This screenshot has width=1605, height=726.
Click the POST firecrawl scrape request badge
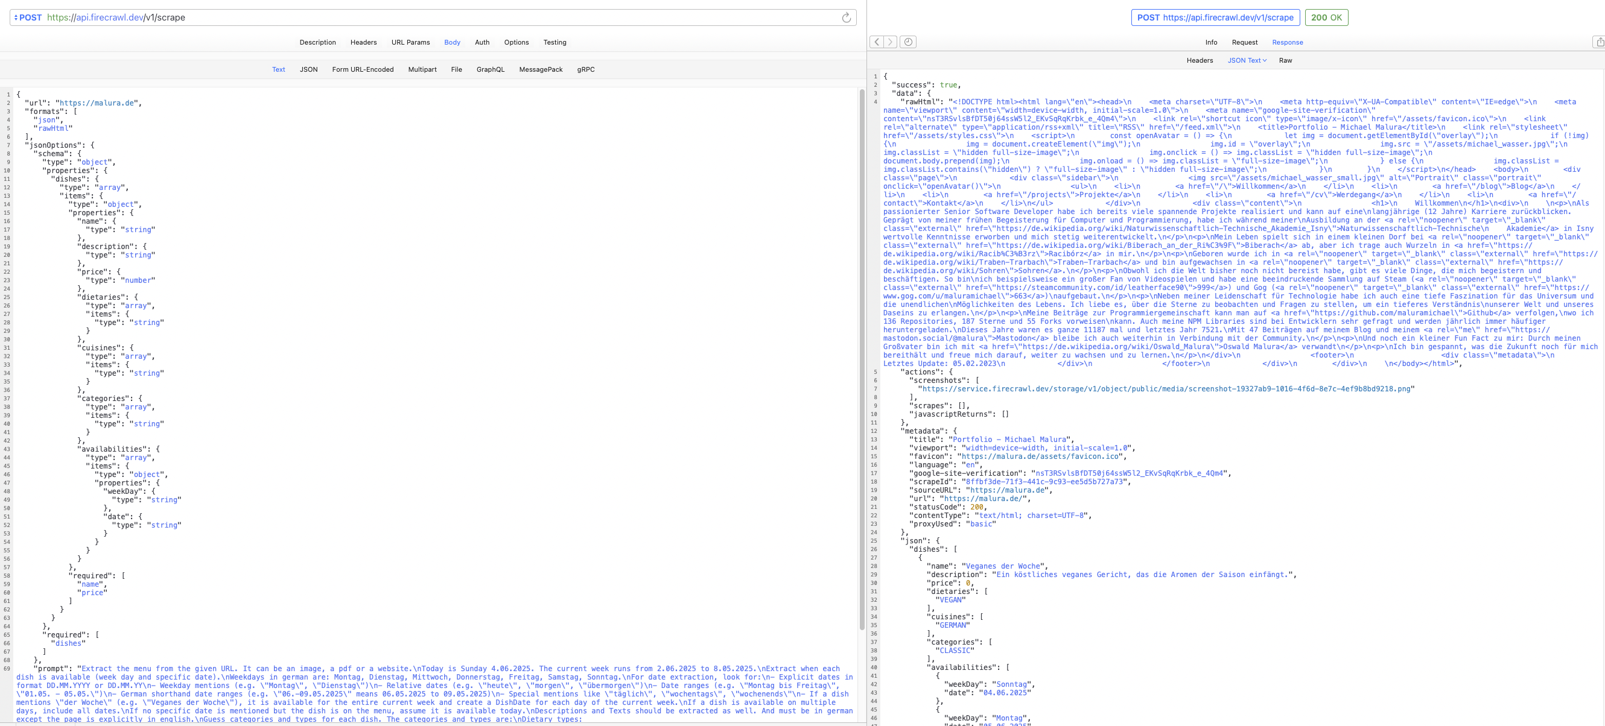(x=1215, y=17)
